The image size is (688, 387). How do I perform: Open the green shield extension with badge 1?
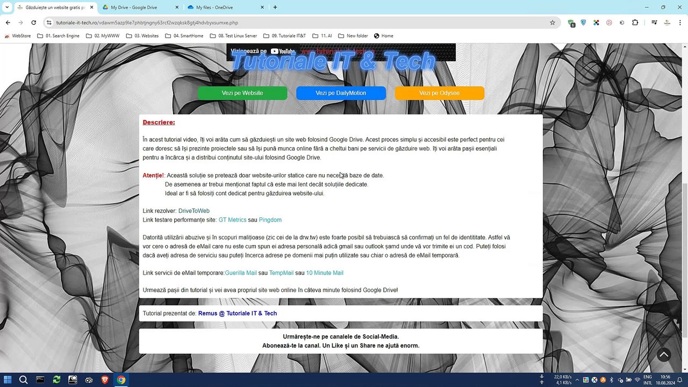click(x=571, y=23)
